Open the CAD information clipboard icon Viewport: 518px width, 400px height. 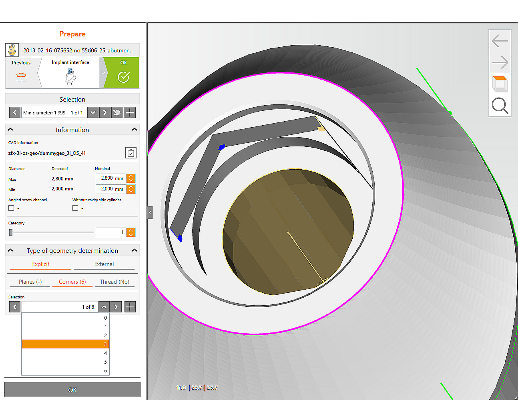(x=131, y=153)
